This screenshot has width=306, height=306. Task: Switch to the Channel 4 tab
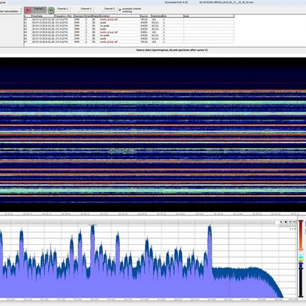click(x=86, y=9)
